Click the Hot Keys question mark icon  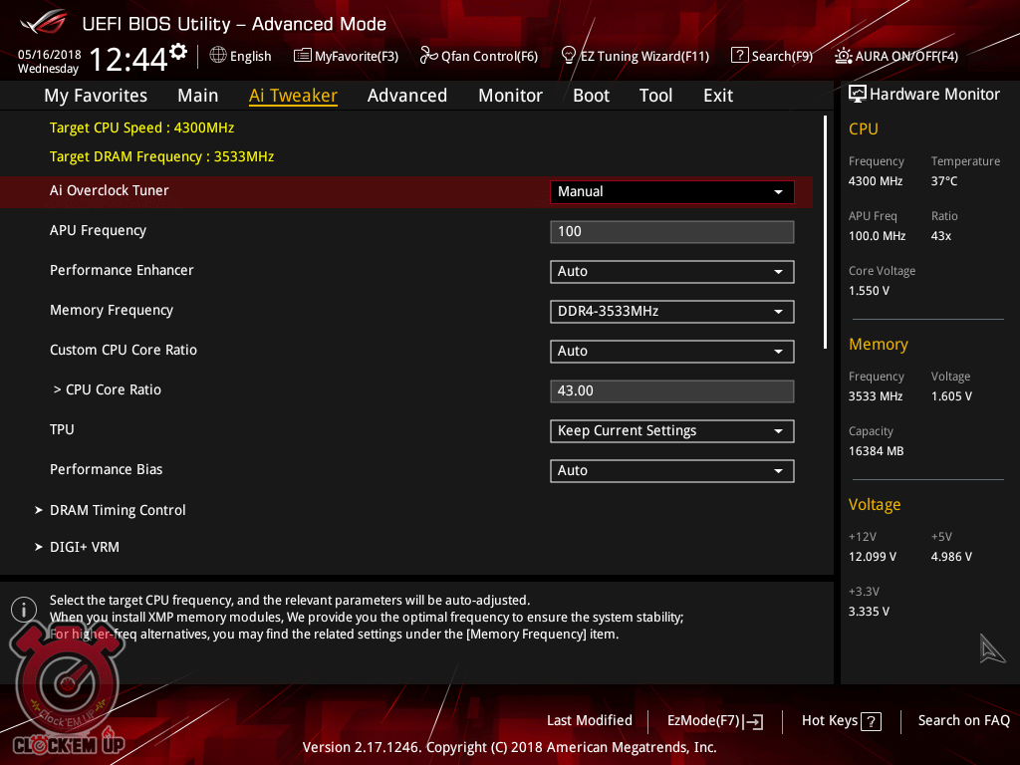[871, 722]
